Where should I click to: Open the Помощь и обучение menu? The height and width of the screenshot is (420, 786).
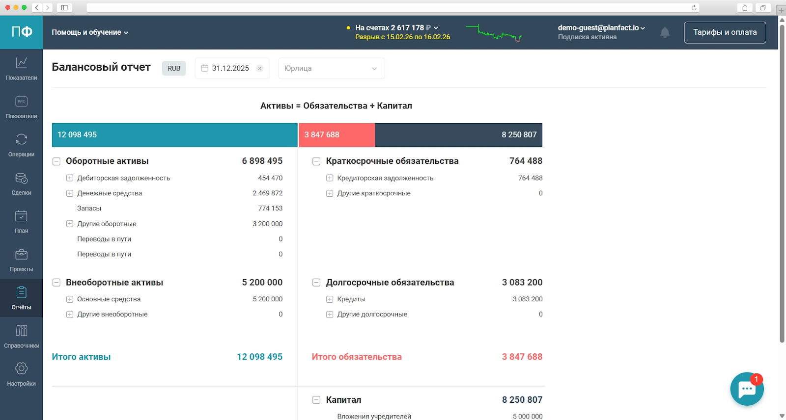[x=90, y=32]
